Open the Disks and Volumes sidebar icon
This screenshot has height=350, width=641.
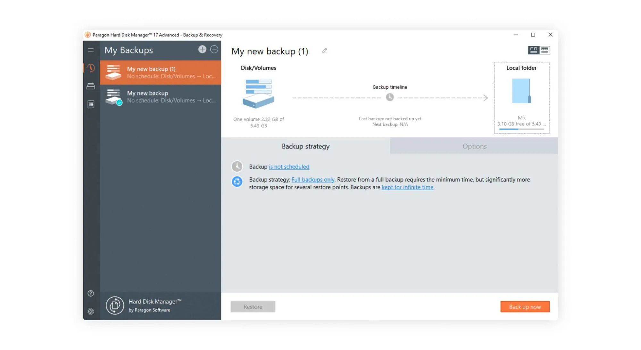tap(91, 86)
